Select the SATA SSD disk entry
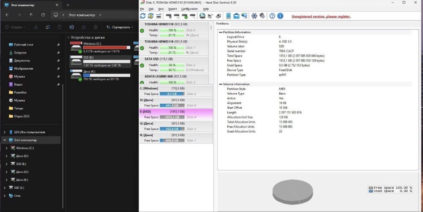 pyautogui.click(x=174, y=65)
